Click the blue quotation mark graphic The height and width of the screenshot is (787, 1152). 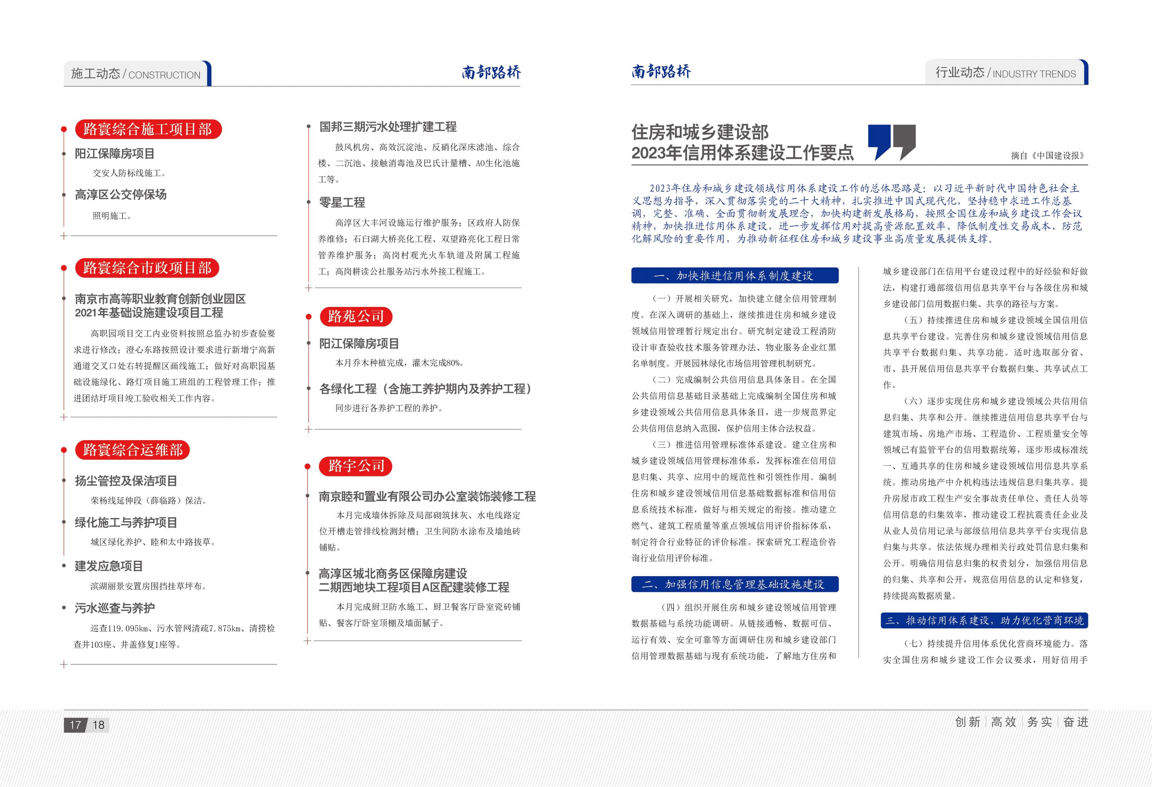tap(879, 143)
